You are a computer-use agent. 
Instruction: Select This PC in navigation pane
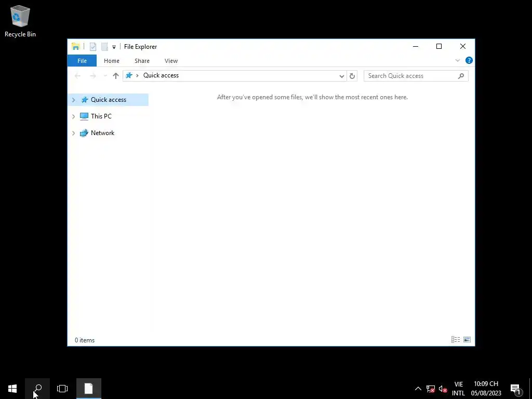coord(101,116)
